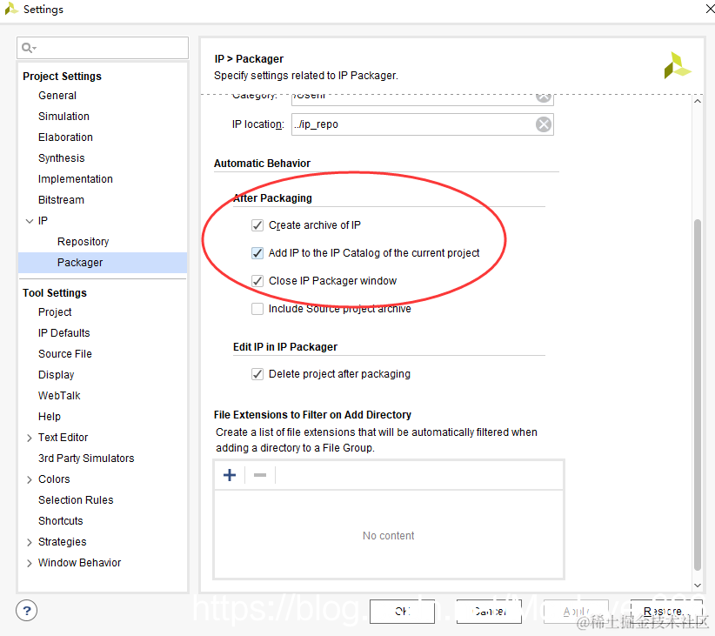Expand the Window Behavior node

pos(30,563)
